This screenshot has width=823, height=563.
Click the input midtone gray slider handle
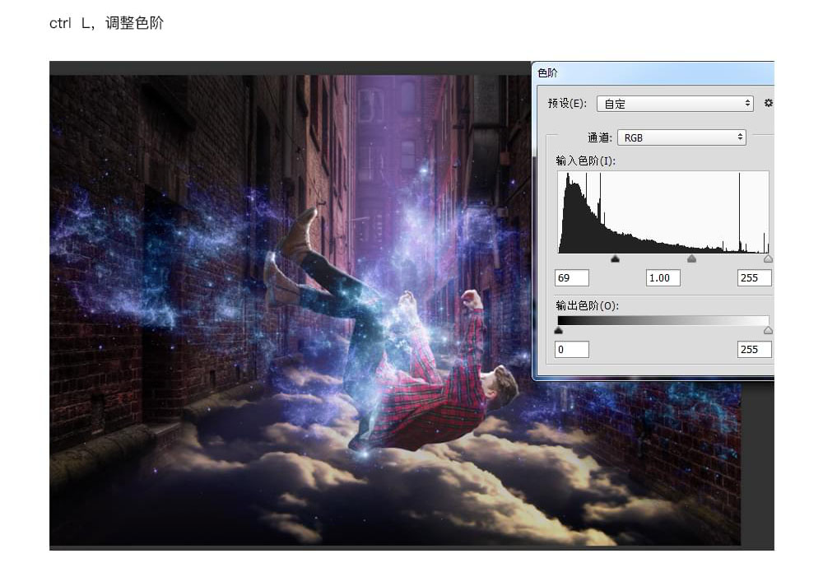[692, 258]
